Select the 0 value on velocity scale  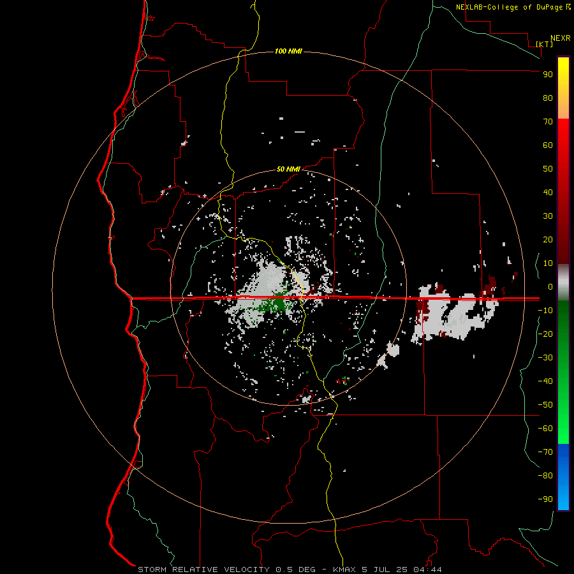tap(550, 287)
